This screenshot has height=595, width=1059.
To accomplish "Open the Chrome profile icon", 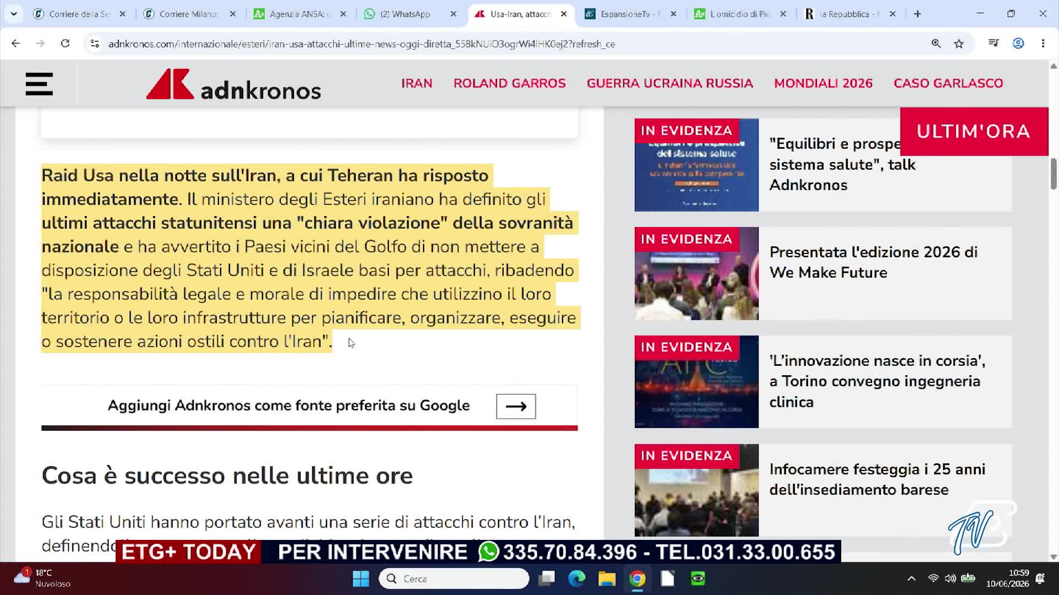I will tap(1018, 44).
